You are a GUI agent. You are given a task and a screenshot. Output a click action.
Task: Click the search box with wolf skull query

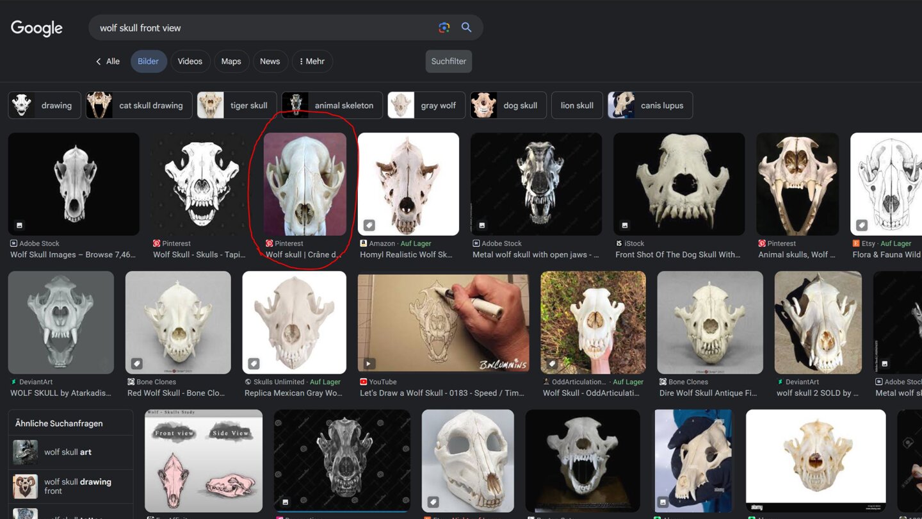[x=263, y=28]
